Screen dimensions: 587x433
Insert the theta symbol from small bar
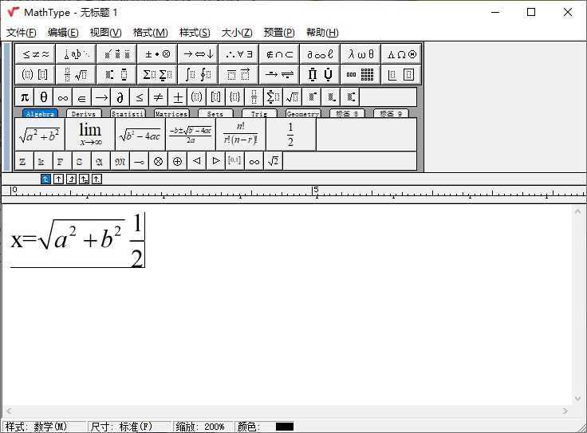(44, 97)
